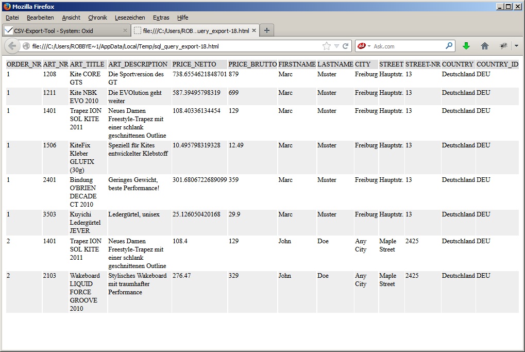The image size is (525, 352).
Task: Click the STREET-NR column header
Action: point(423,64)
